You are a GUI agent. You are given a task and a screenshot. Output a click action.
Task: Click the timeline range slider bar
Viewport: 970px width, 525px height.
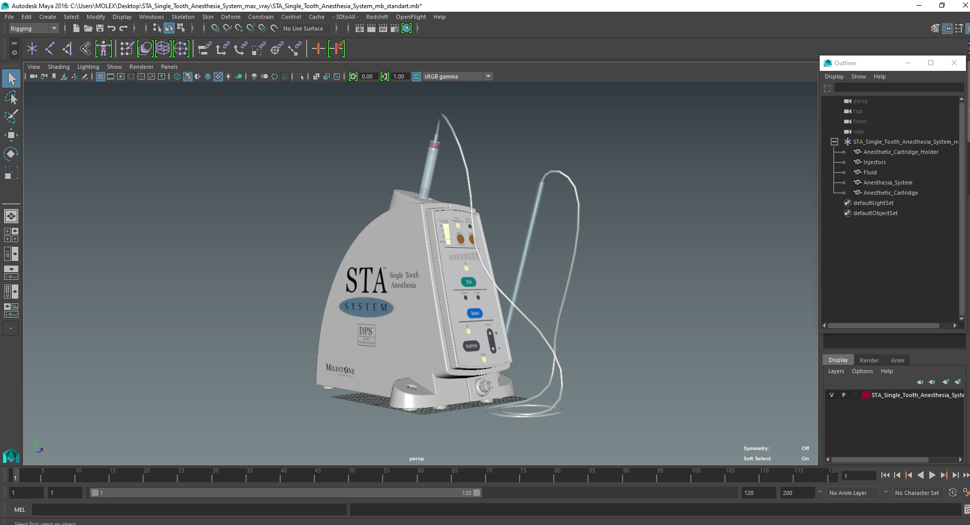(x=285, y=493)
